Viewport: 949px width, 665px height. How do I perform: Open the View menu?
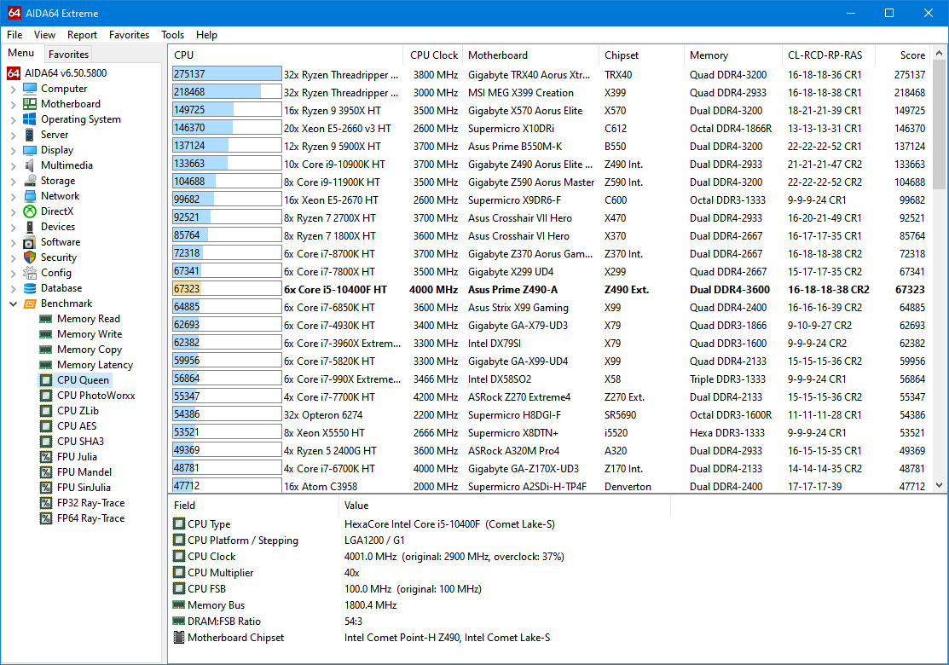point(44,34)
